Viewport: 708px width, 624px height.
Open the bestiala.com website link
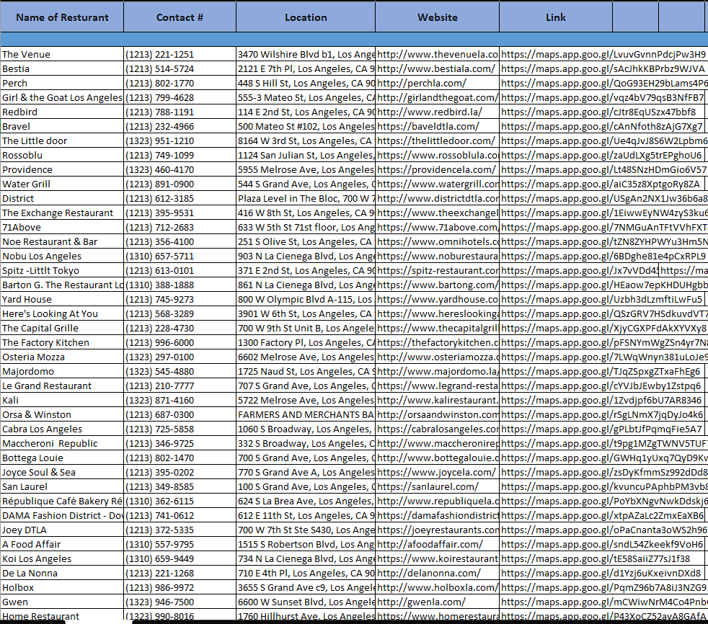pyautogui.click(x=436, y=68)
